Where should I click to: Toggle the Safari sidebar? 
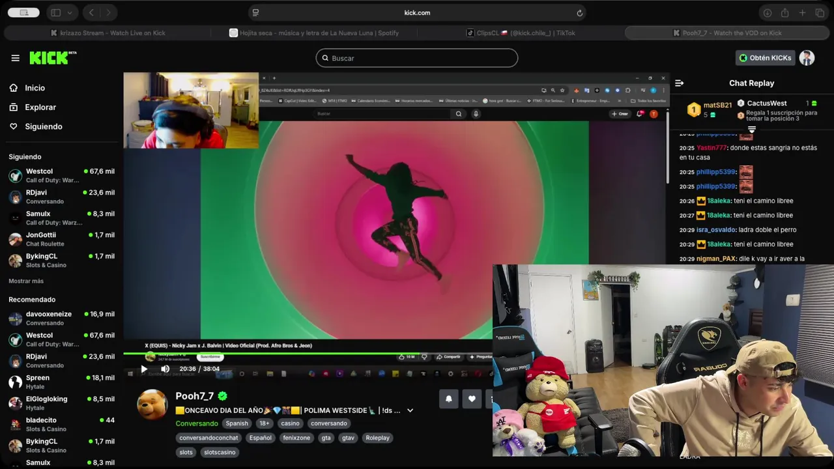pos(55,12)
